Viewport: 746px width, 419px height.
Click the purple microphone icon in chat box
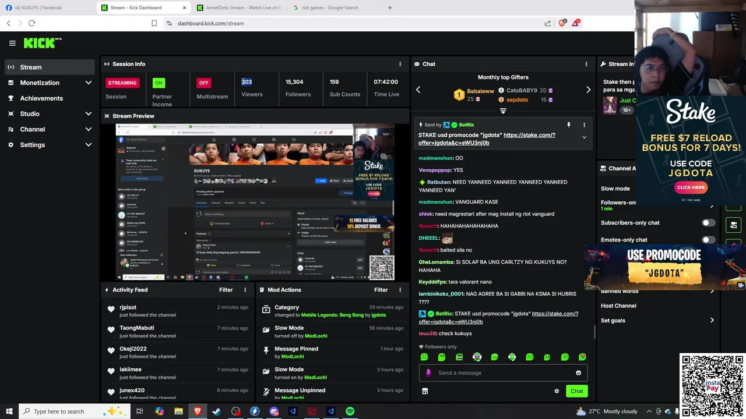[x=428, y=373]
